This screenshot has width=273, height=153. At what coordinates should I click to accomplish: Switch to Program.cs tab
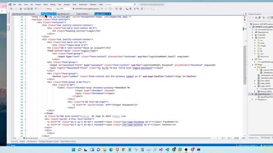[x=46, y=14]
